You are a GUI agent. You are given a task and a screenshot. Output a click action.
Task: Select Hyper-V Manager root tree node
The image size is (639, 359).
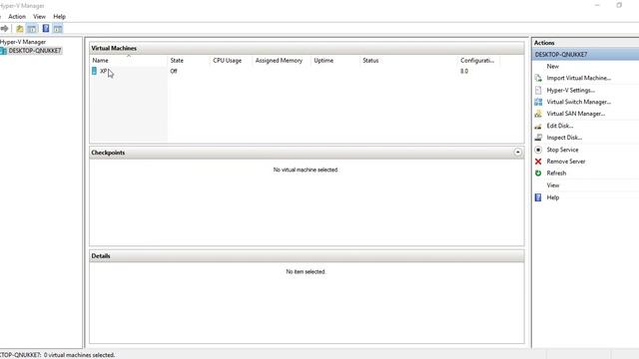(23, 42)
